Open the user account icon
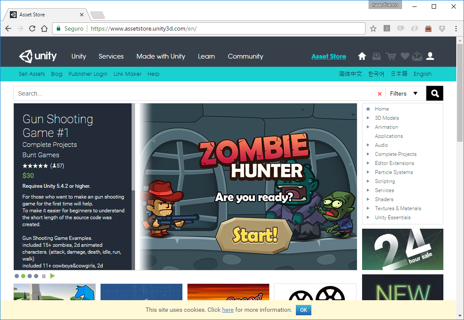 click(430, 56)
